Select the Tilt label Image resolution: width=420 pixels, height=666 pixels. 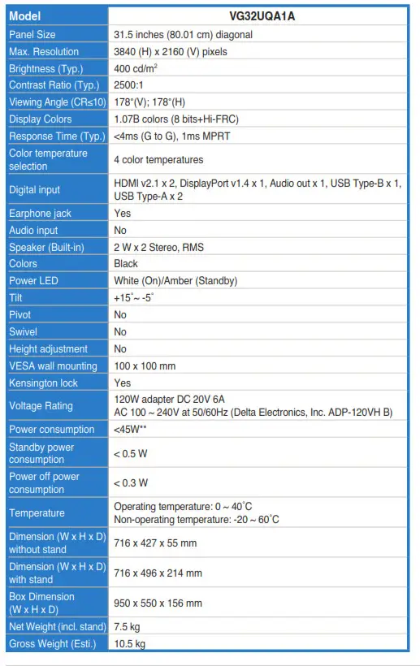(15, 298)
